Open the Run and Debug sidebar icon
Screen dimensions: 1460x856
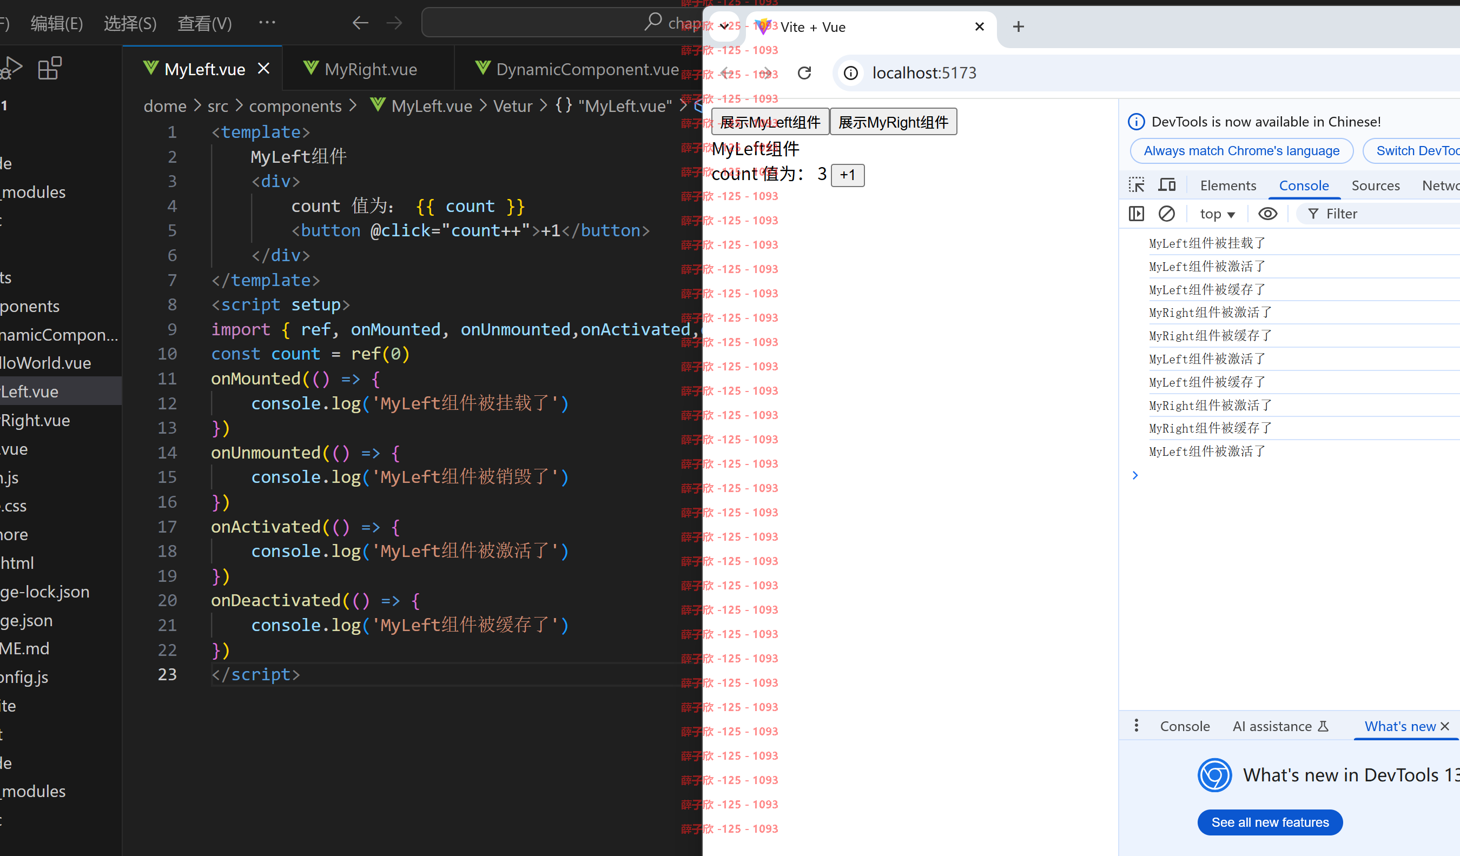coord(10,68)
